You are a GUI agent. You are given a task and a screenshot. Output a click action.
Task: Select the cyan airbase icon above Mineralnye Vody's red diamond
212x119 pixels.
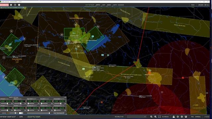(150, 70)
